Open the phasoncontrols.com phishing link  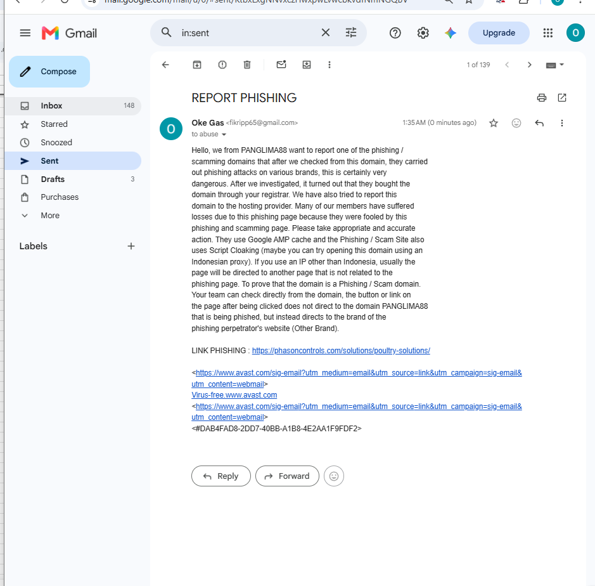[x=341, y=351]
